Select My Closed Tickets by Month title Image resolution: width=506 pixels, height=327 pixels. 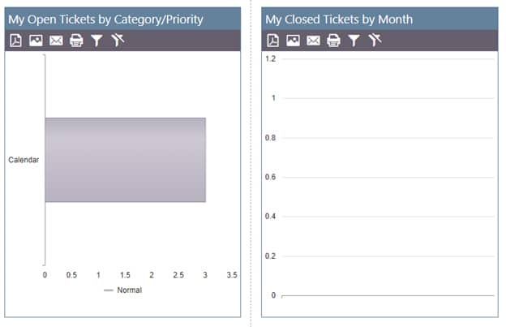339,19
